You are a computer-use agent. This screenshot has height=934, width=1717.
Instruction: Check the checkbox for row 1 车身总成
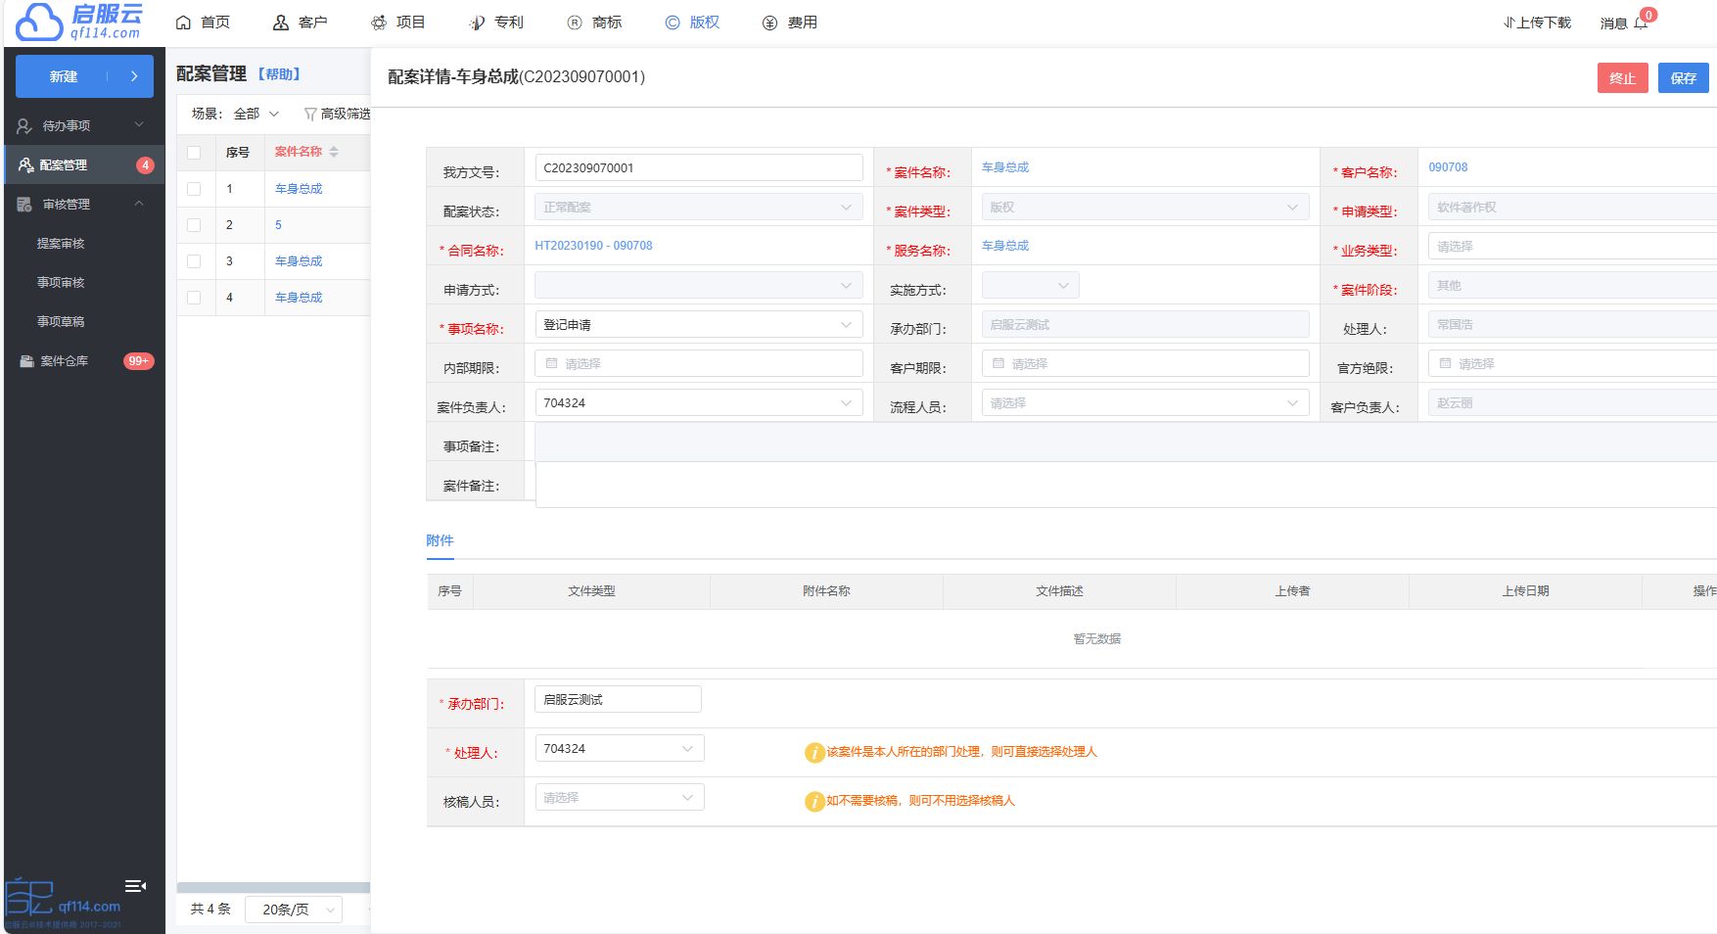(194, 189)
